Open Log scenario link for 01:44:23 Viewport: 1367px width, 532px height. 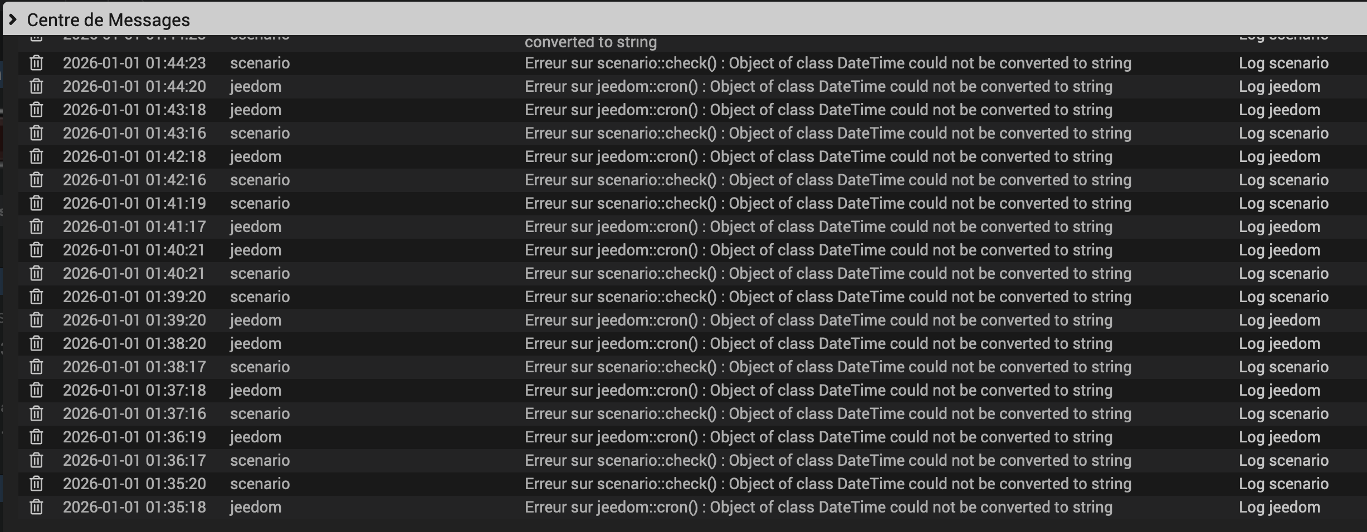1283,63
